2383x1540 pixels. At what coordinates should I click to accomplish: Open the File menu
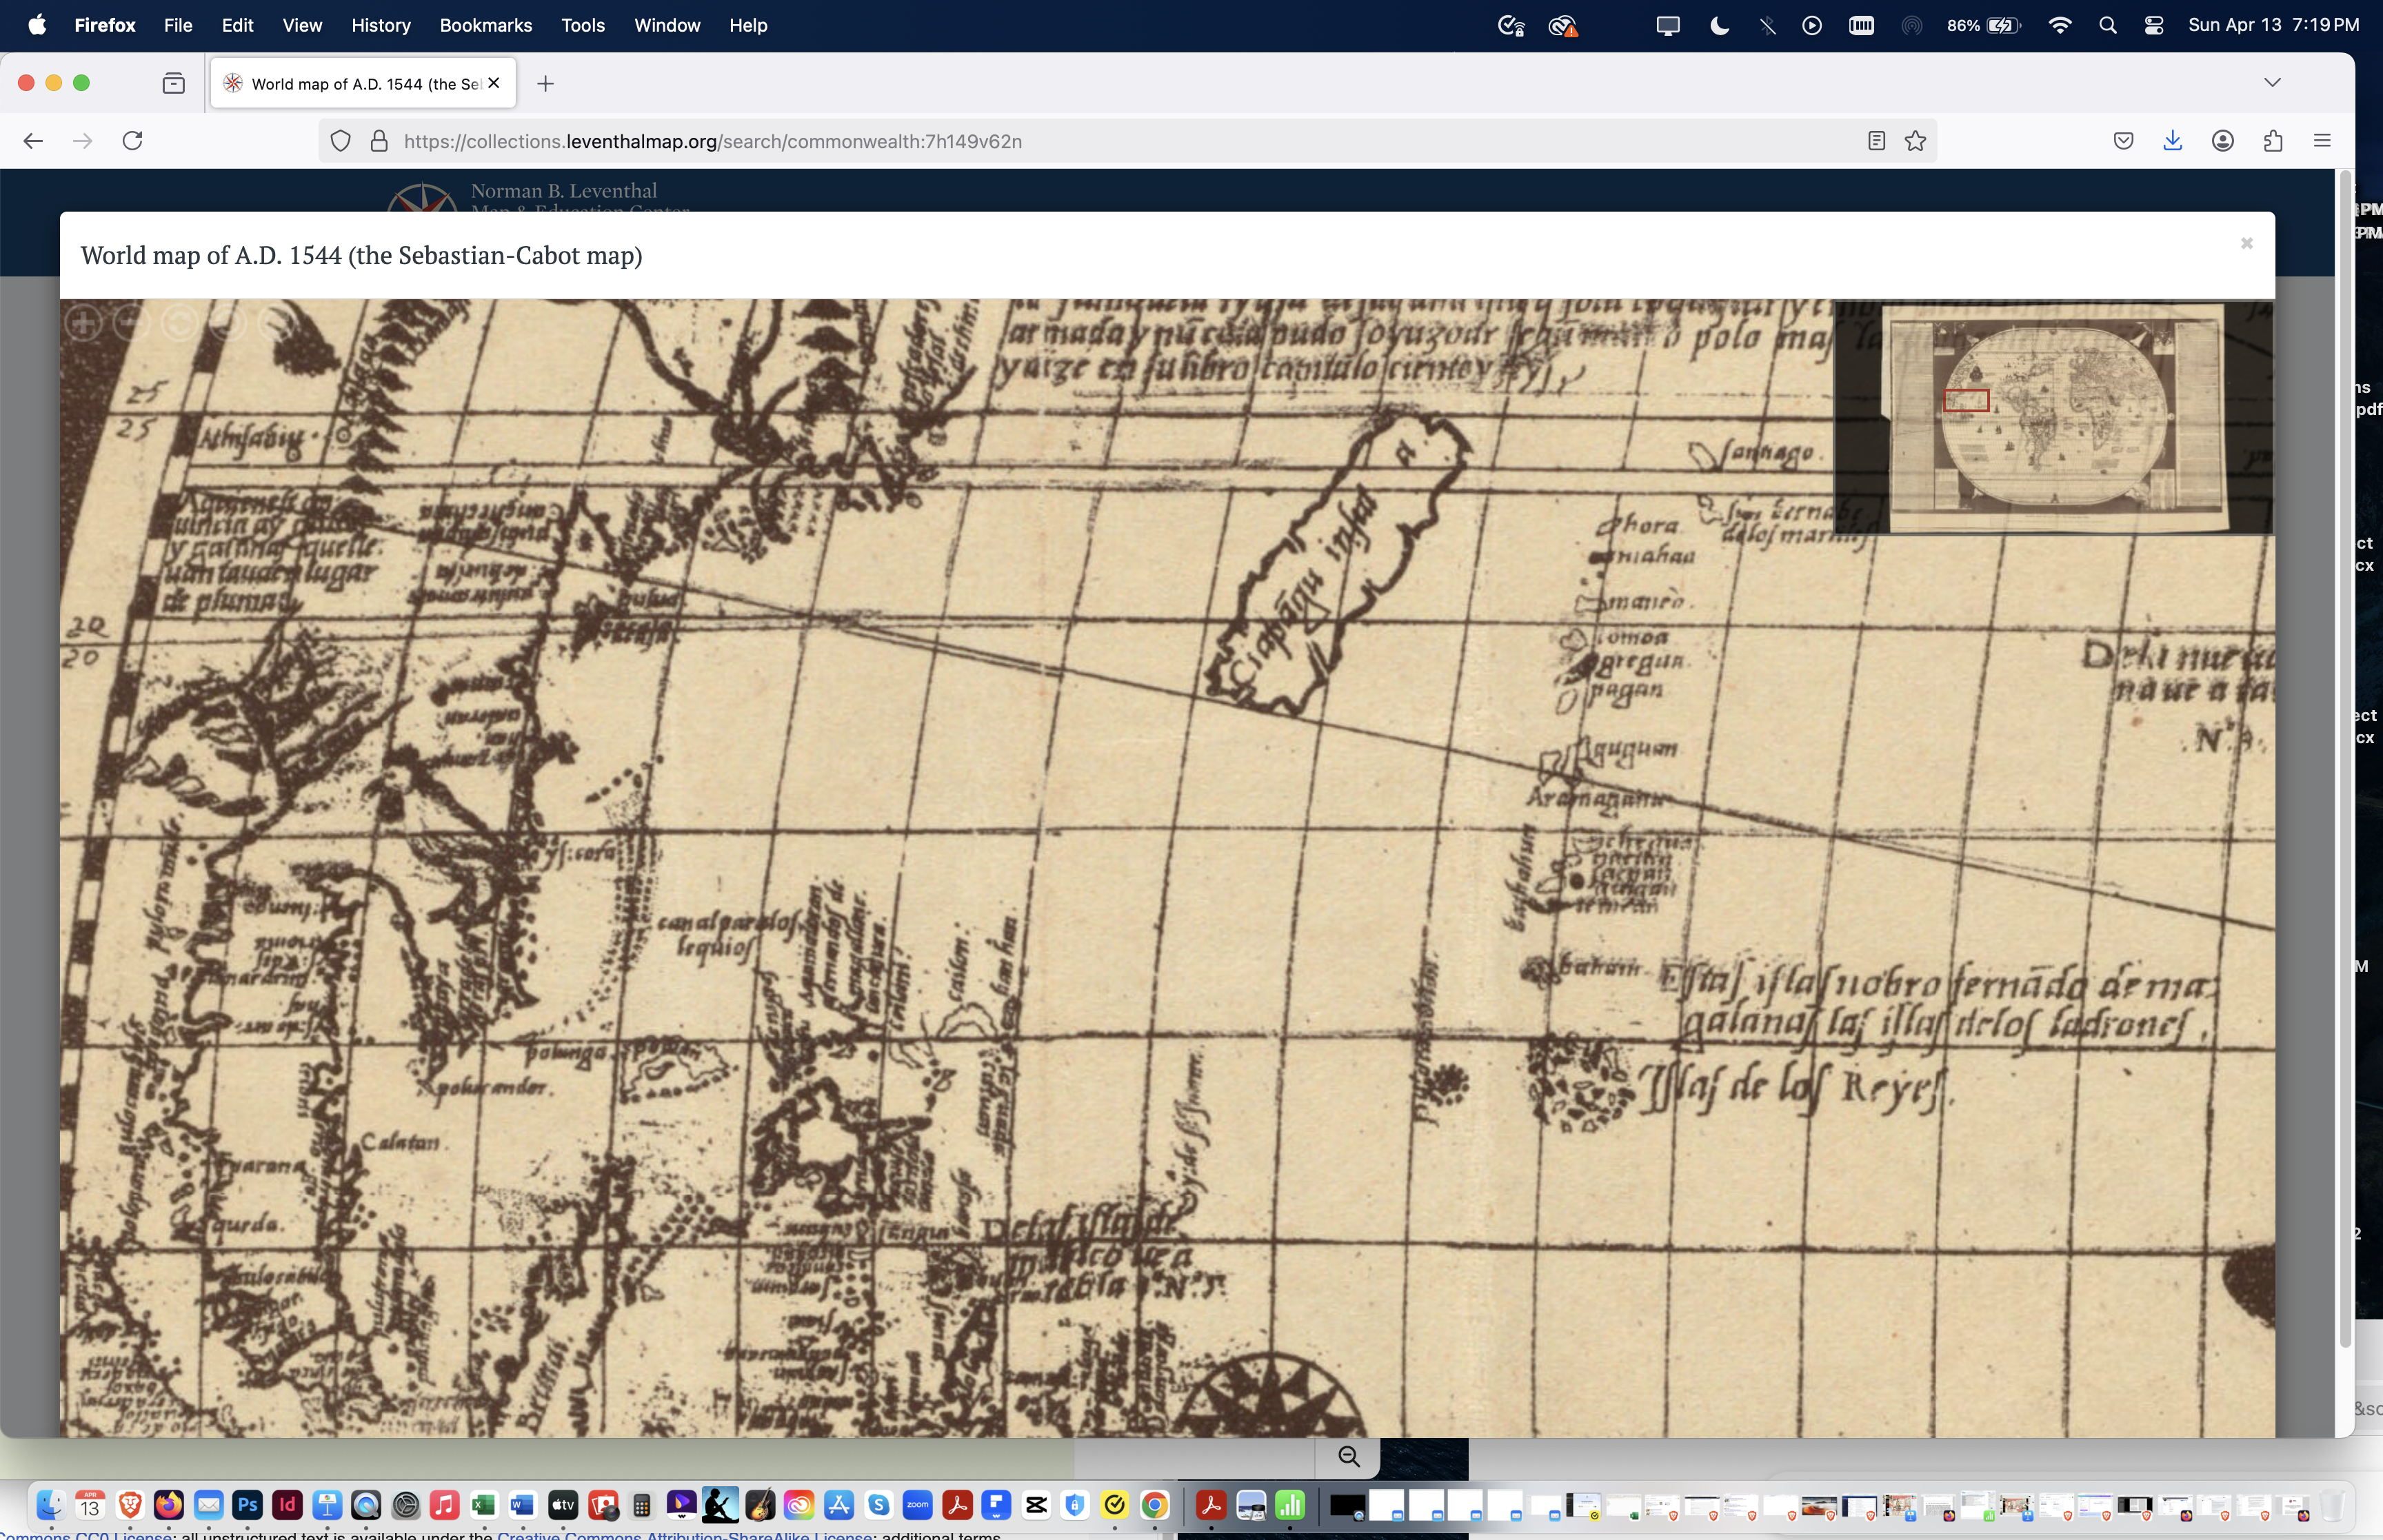(x=178, y=25)
